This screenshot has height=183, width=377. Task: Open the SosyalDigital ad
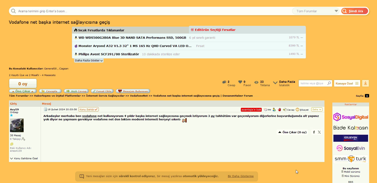351,117
